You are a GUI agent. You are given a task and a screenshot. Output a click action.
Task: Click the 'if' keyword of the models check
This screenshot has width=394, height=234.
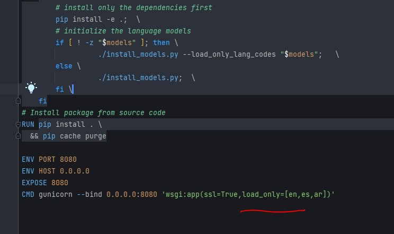point(60,42)
